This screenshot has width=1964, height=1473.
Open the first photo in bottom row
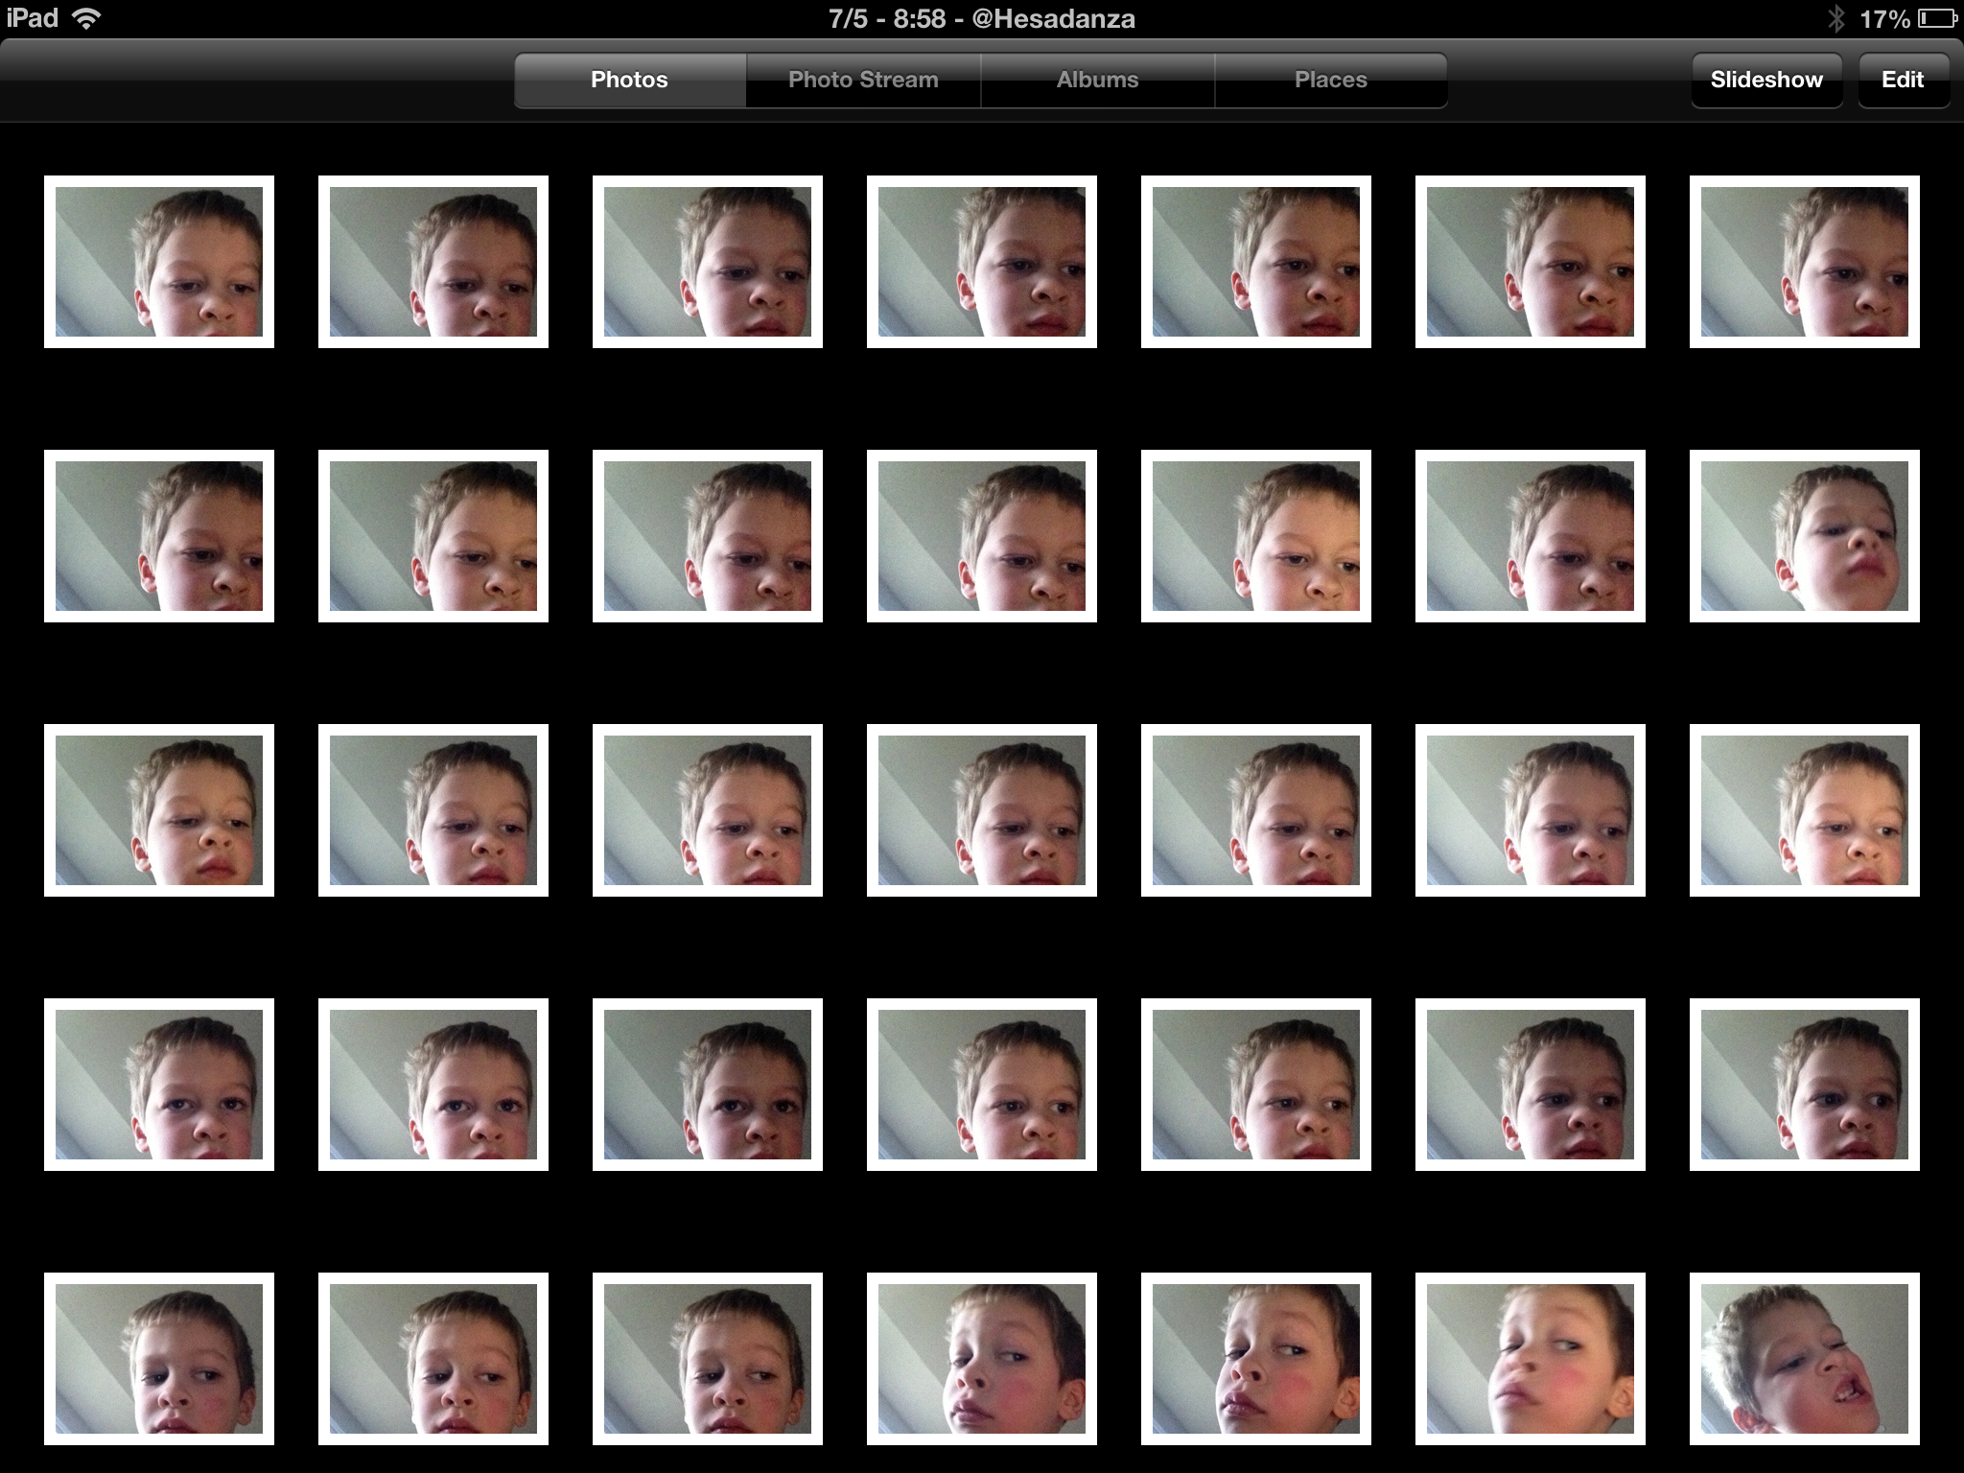click(x=159, y=1359)
